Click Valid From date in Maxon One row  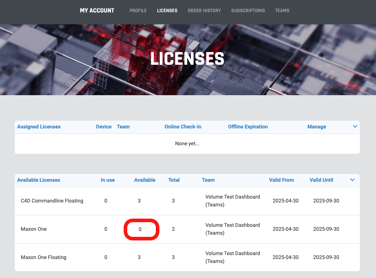(286, 229)
